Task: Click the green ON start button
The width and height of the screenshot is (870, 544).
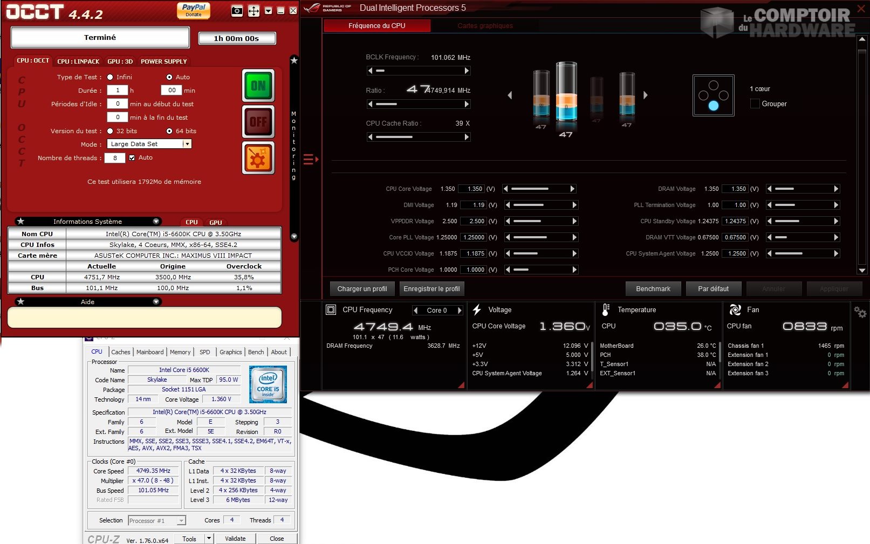Action: [258, 86]
